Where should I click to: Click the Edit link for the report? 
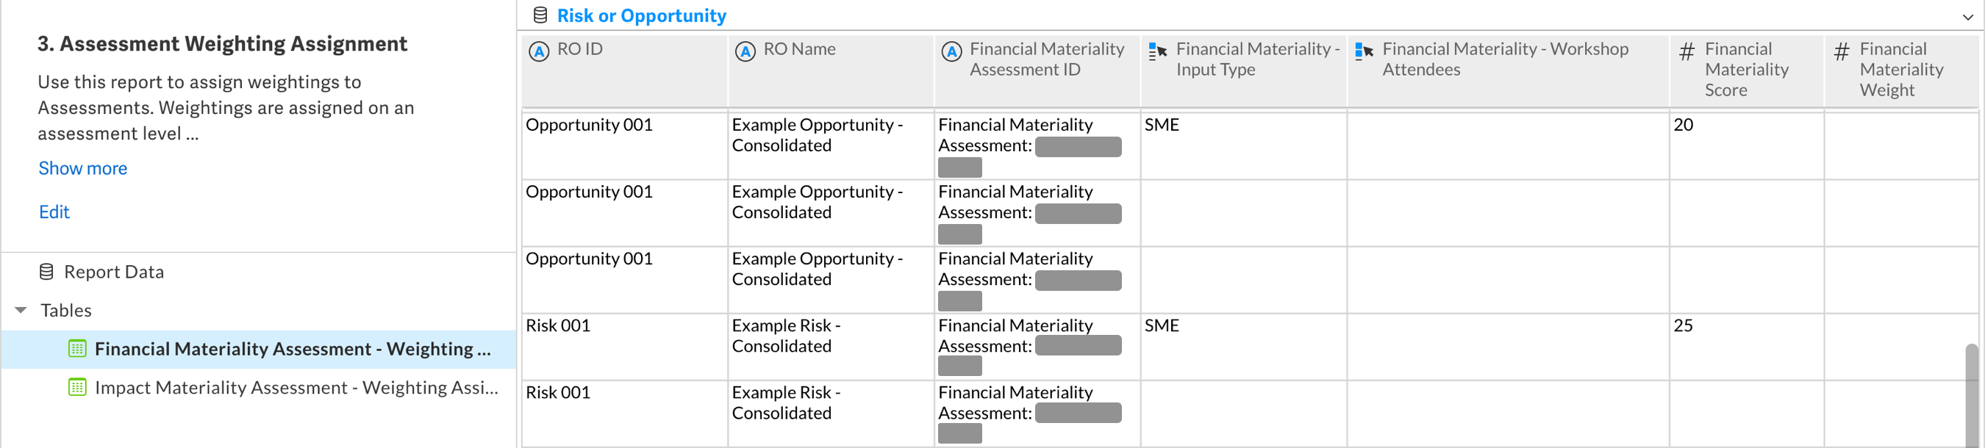[x=54, y=212]
